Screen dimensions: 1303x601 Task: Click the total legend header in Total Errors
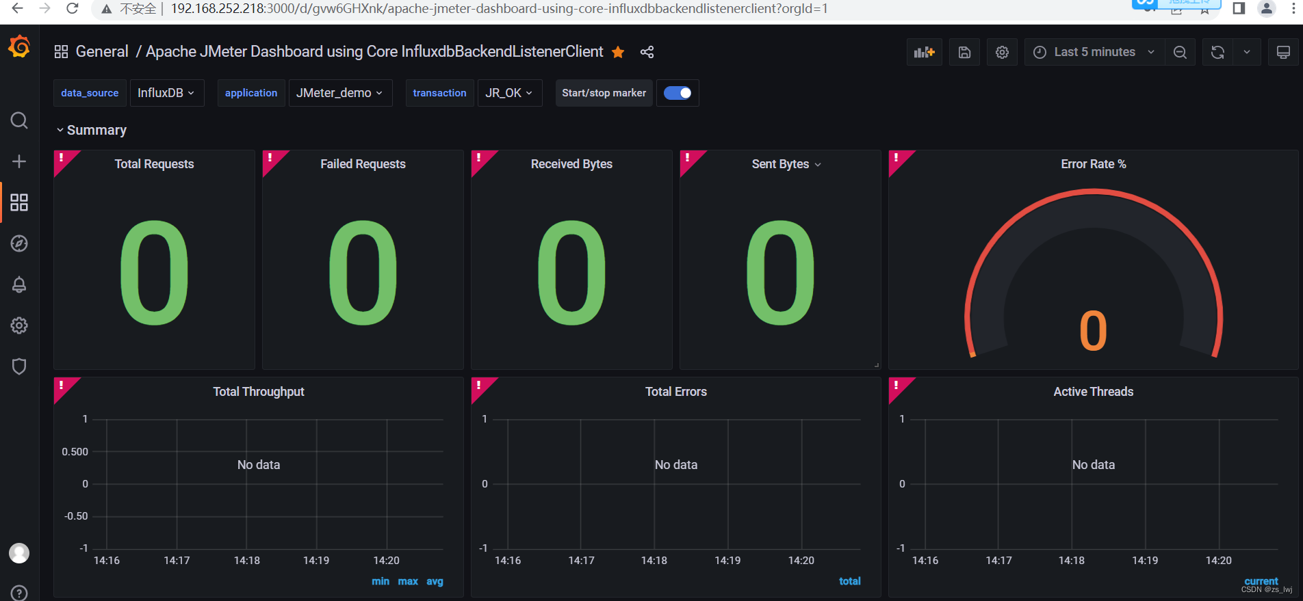click(x=850, y=581)
